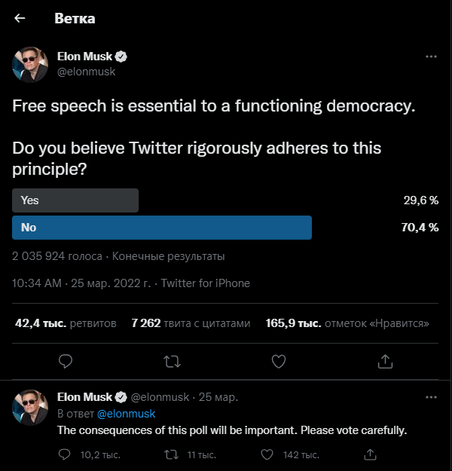Open the tweet timestamp 10:34 AM link
The height and width of the screenshot is (471, 452).
[x=81, y=283]
